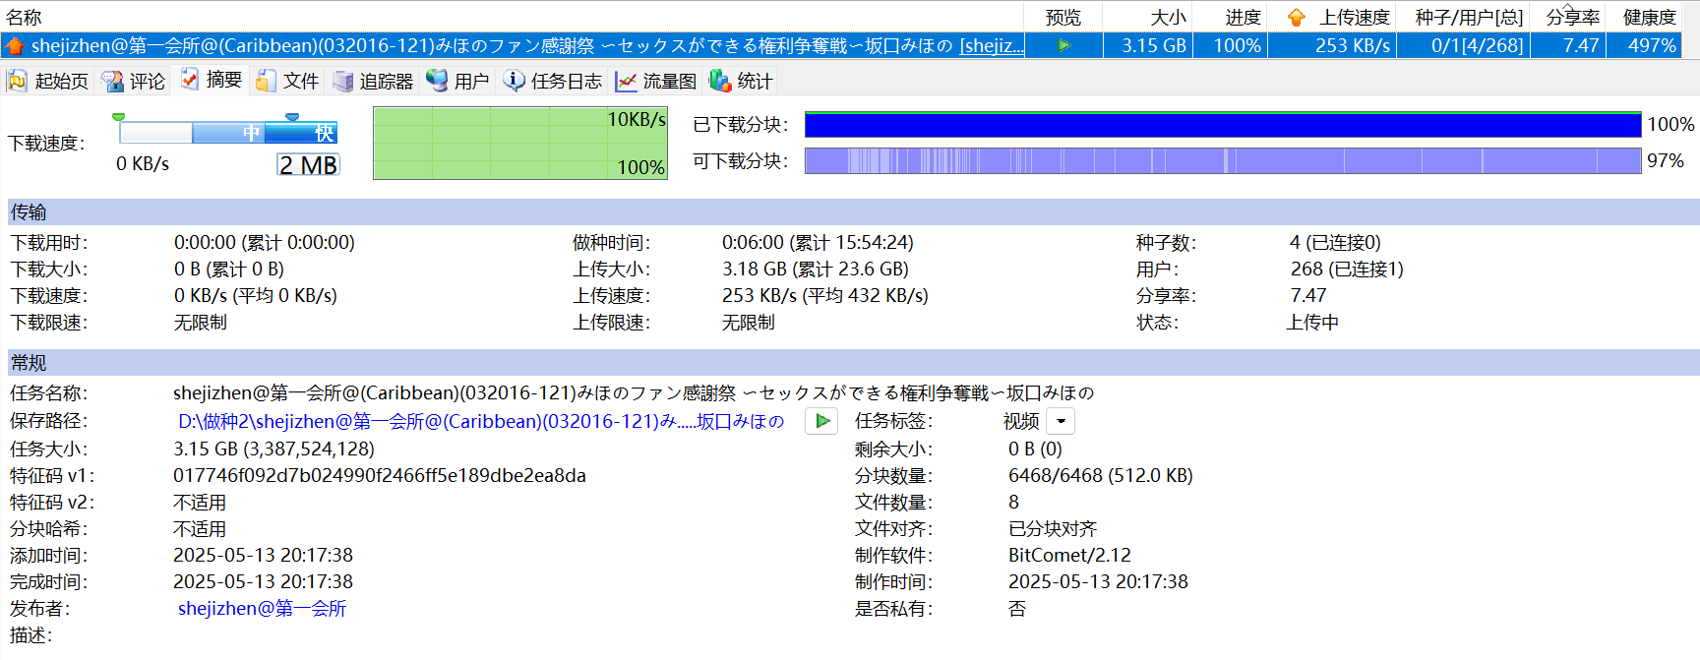Open the 起始页 home tab icon
Screen dimensions: 1700x660
click(18, 81)
